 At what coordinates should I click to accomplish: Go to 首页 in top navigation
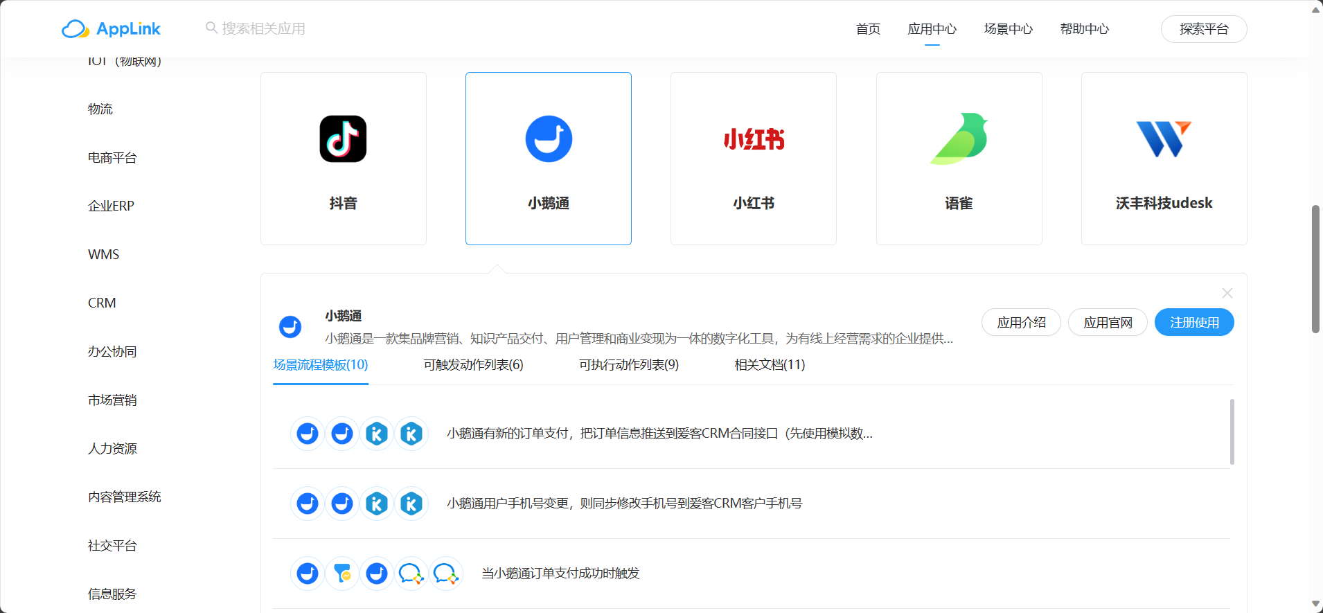(868, 29)
